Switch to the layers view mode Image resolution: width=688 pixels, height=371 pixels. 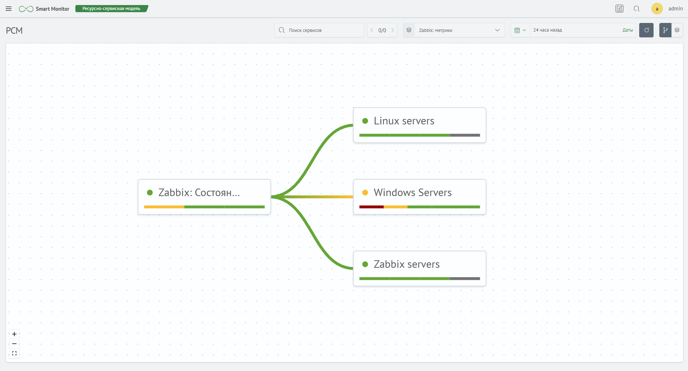click(x=677, y=30)
